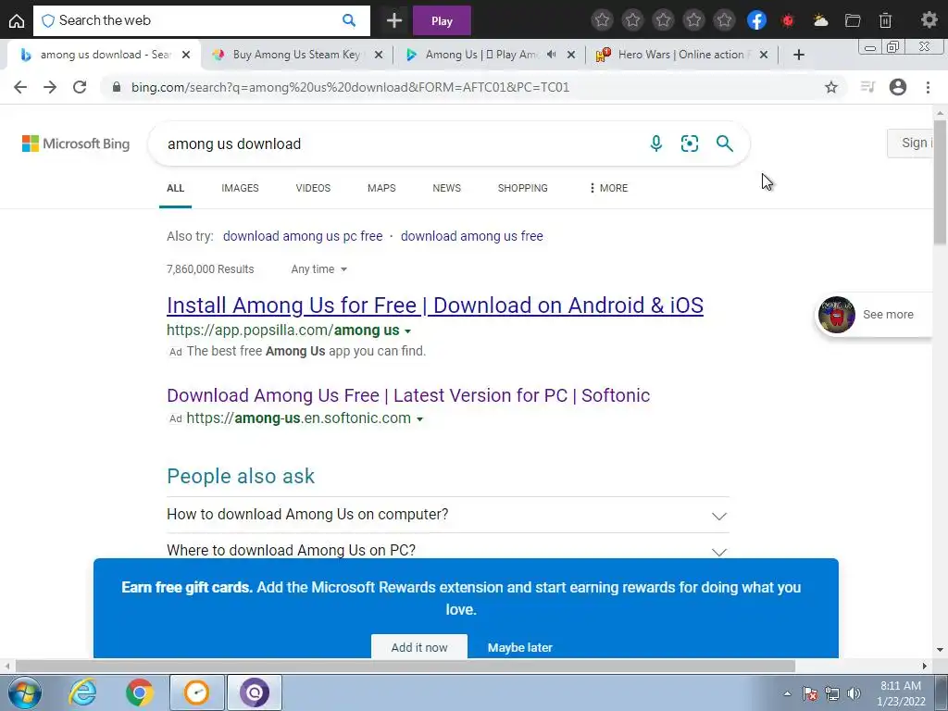Open the trash bin icon

(x=885, y=20)
